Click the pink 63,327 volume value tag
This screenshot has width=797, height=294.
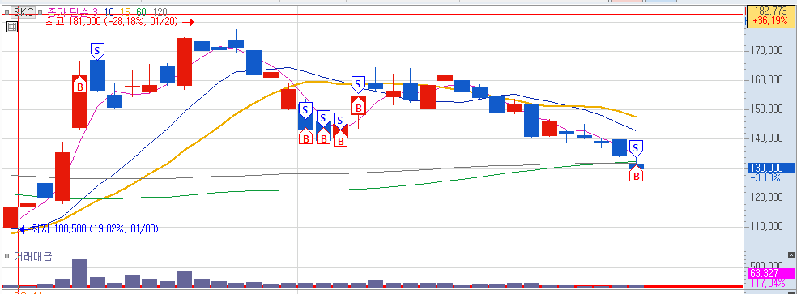(770, 274)
